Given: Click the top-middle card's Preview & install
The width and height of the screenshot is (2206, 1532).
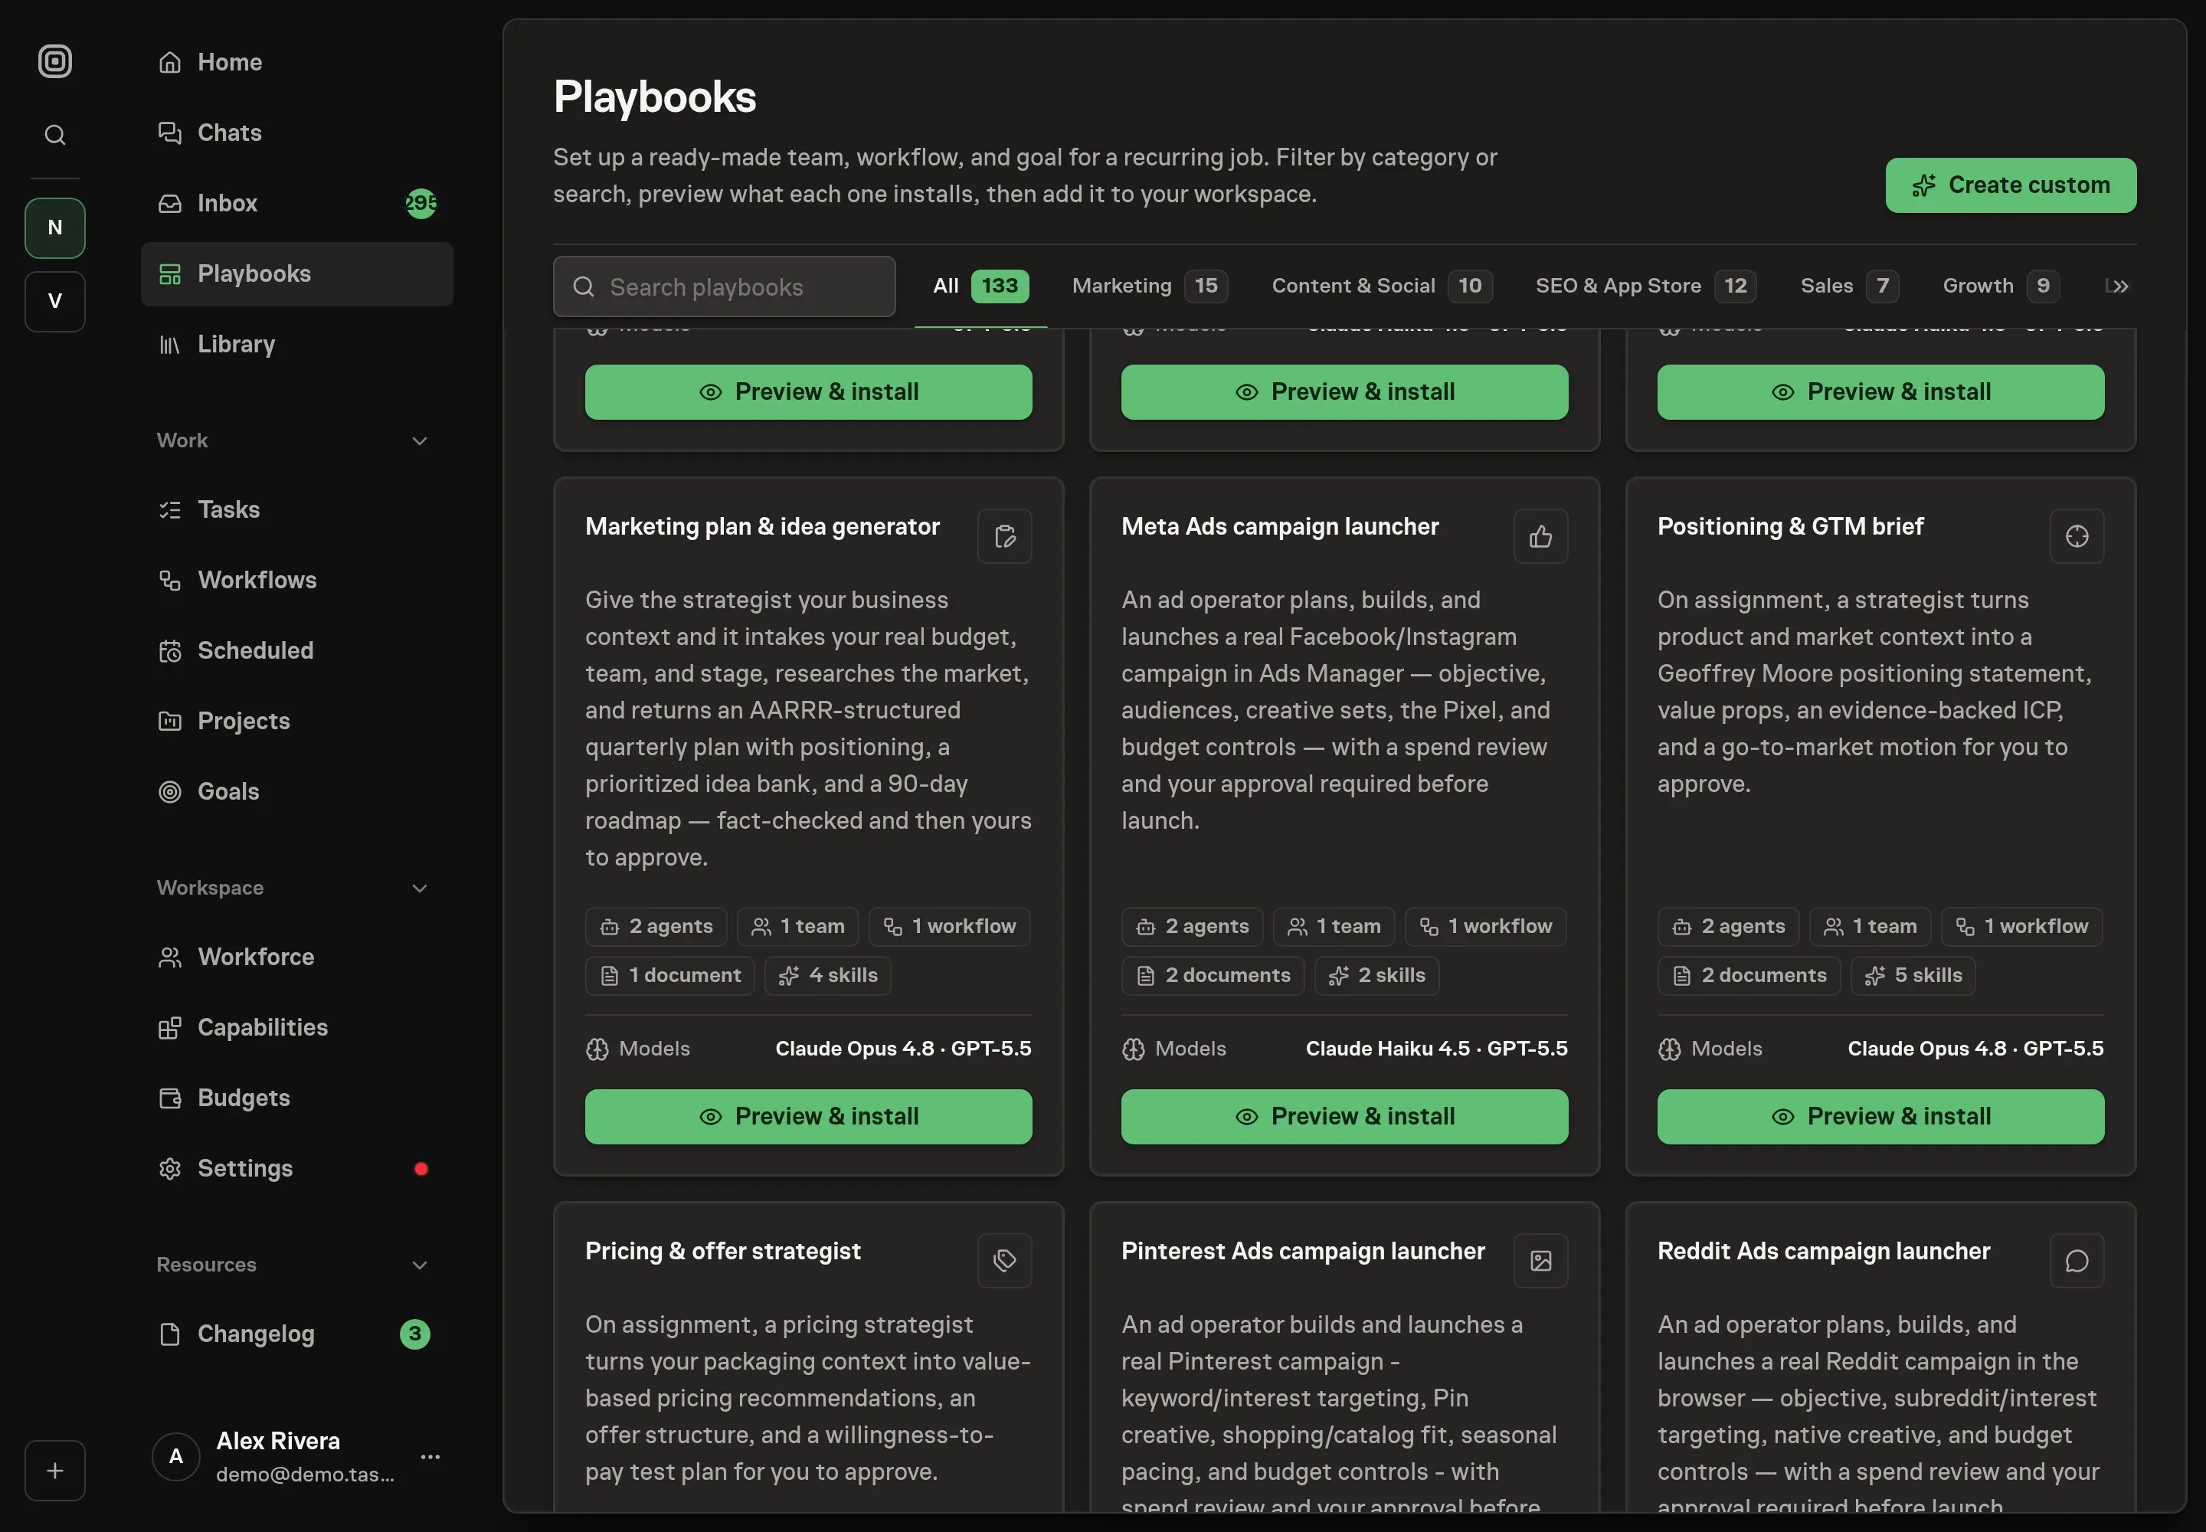Looking at the screenshot, I should tap(1344, 391).
